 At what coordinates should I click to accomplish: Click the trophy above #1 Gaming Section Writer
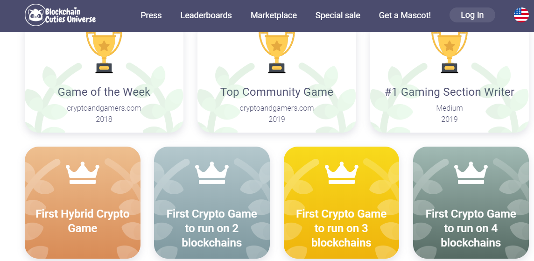click(450, 52)
